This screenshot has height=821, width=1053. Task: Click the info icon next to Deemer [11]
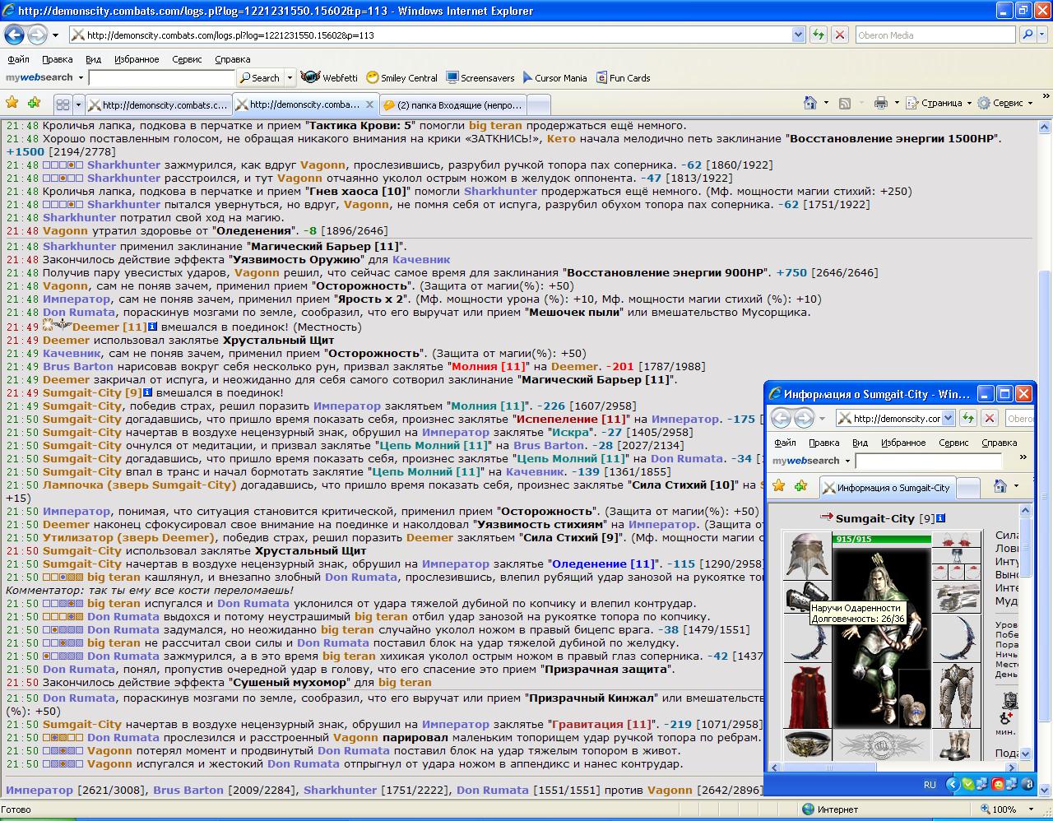pyautogui.click(x=152, y=327)
